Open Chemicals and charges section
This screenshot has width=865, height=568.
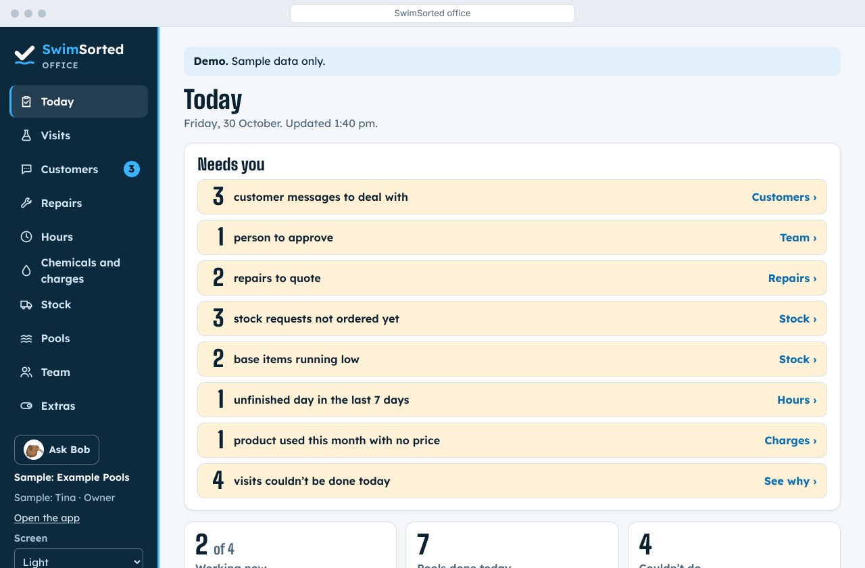79,270
